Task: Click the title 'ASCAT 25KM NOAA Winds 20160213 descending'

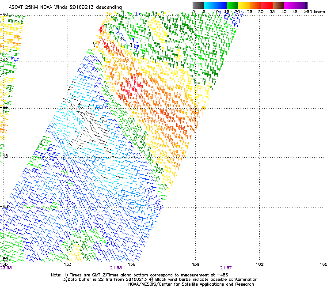Action: click(65, 7)
